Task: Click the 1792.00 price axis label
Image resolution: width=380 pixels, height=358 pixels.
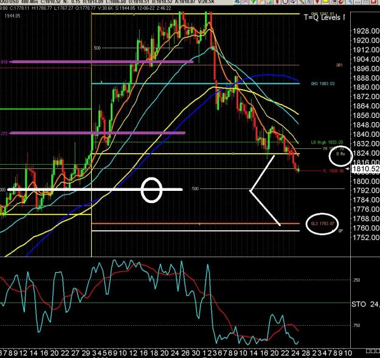Action: 366,190
